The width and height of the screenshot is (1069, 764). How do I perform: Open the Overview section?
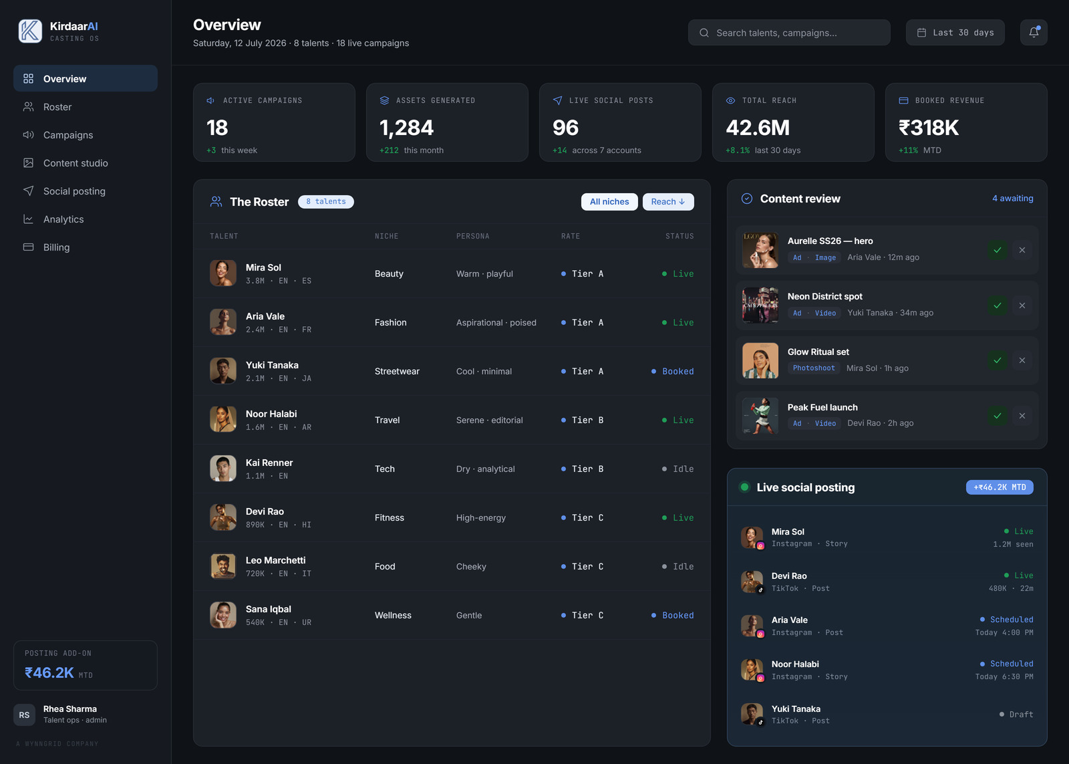86,78
